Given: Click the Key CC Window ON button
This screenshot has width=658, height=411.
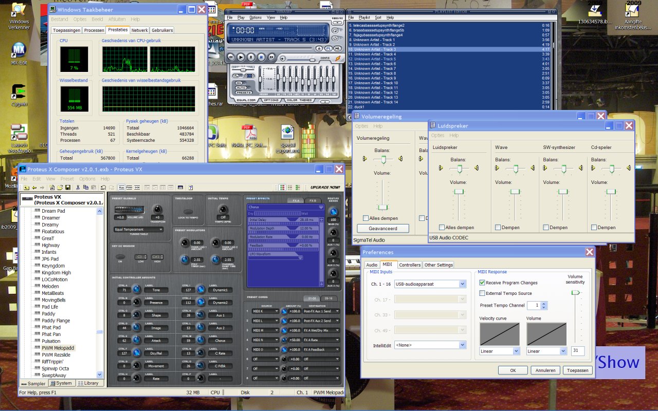Looking at the screenshot, I should (120, 256).
